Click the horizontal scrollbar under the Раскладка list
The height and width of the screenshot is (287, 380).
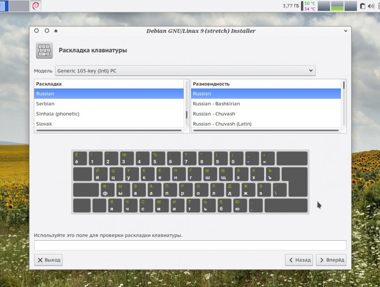click(109, 130)
